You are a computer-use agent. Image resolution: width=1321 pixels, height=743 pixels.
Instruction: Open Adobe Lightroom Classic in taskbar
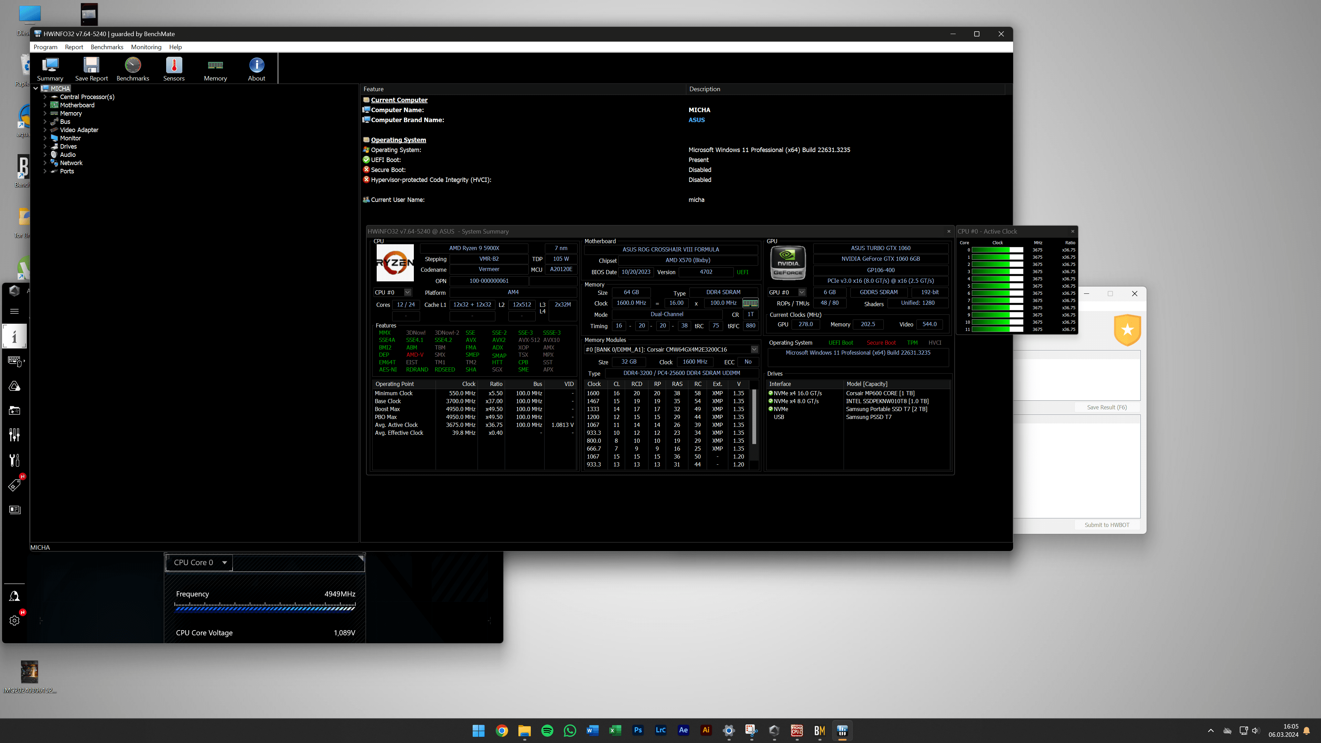click(x=660, y=731)
